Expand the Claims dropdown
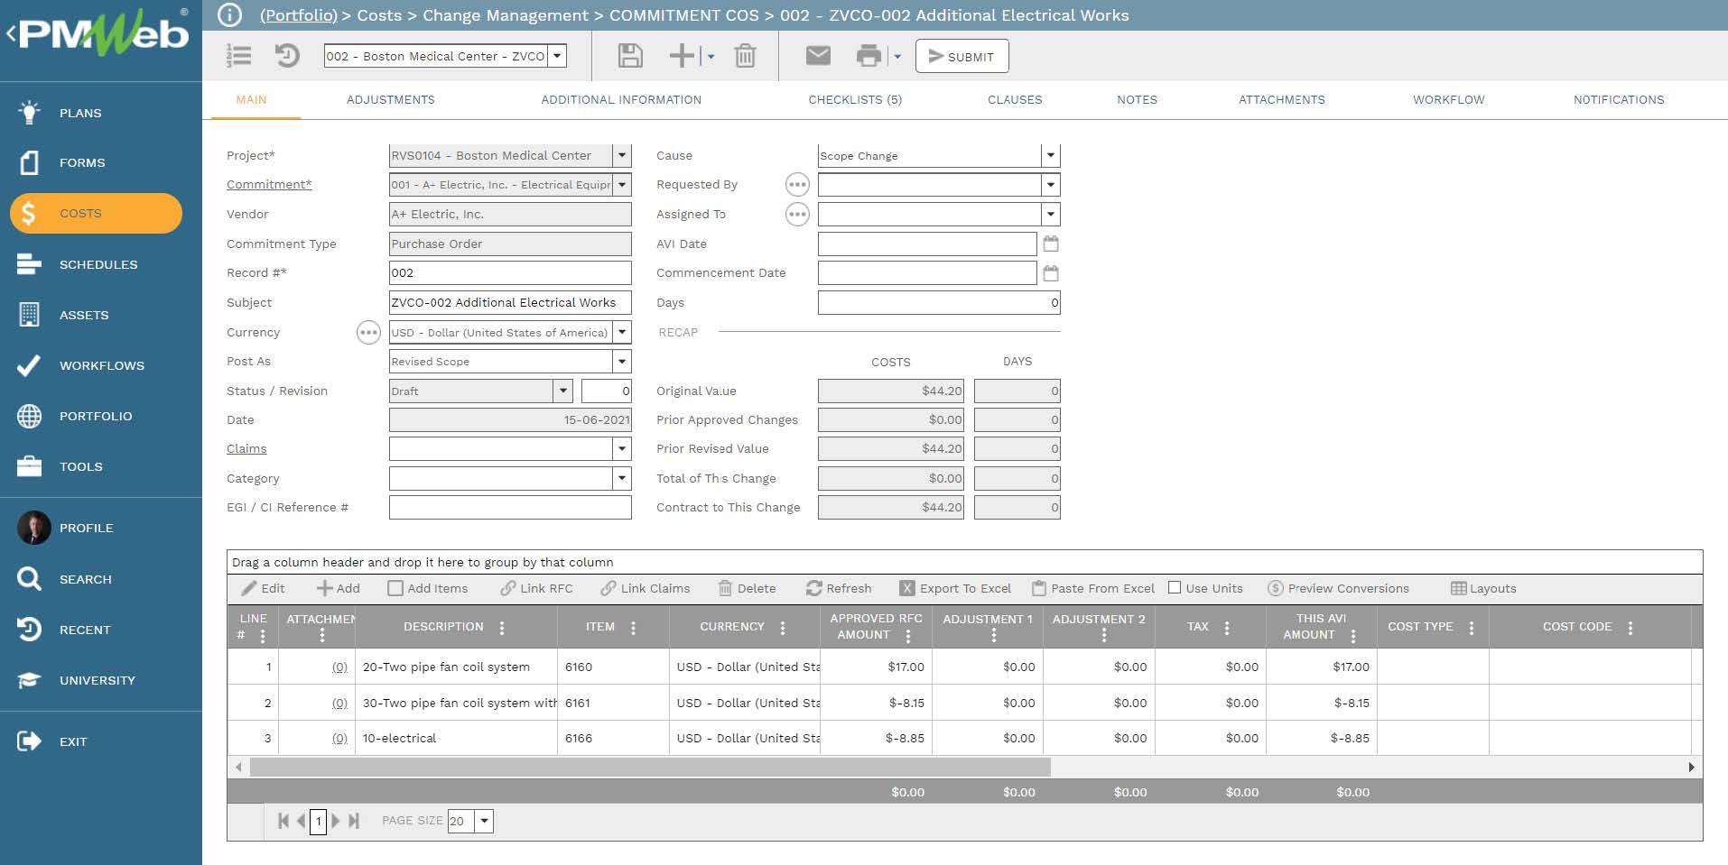This screenshot has width=1728, height=865. [x=622, y=448]
